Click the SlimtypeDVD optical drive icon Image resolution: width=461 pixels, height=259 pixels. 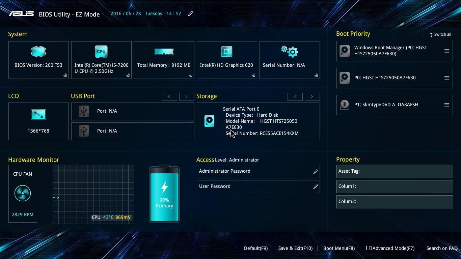(345, 105)
